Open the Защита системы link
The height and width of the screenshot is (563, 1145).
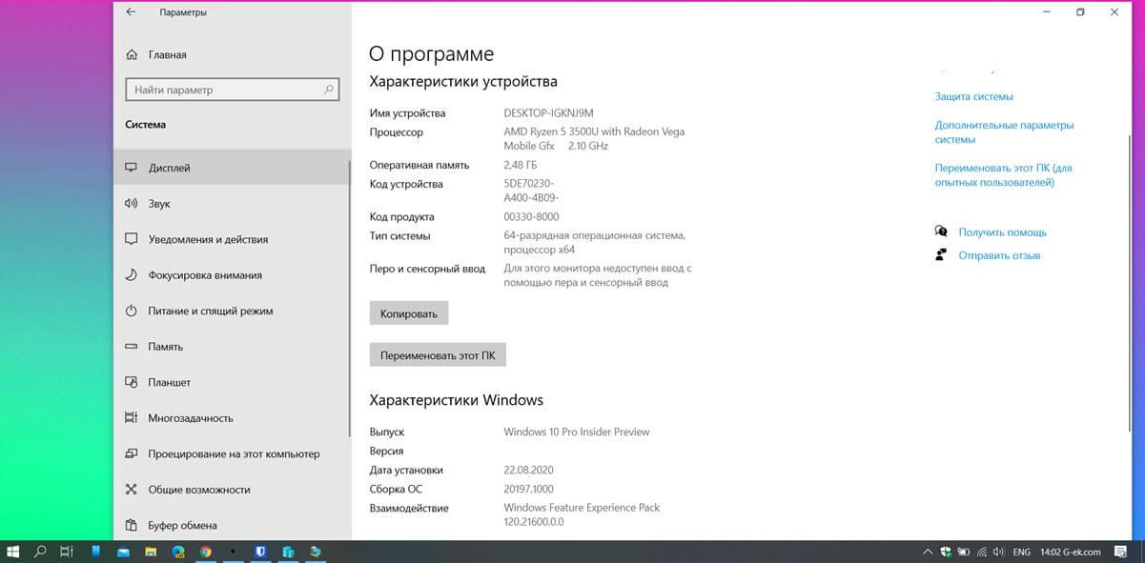tap(973, 96)
